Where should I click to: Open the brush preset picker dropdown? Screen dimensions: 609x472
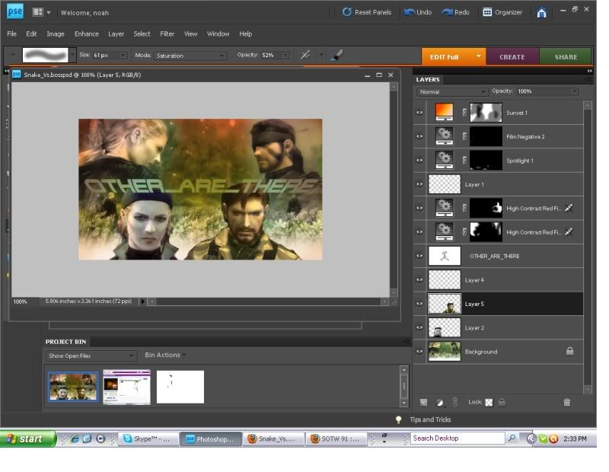[x=72, y=55]
